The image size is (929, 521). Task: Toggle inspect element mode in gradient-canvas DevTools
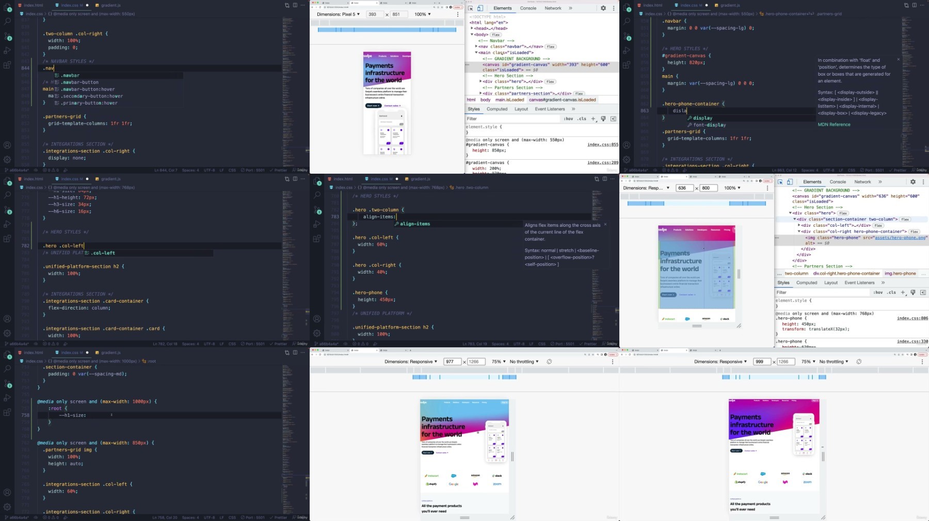471,8
